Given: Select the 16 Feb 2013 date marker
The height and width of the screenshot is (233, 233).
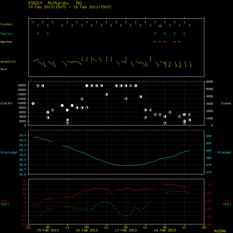Looking at the screenshot, I should pos(87,230).
